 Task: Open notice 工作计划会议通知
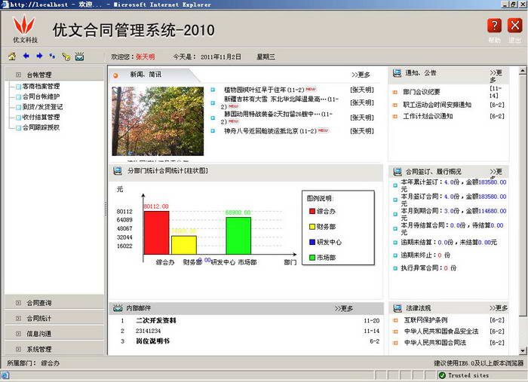click(428, 116)
